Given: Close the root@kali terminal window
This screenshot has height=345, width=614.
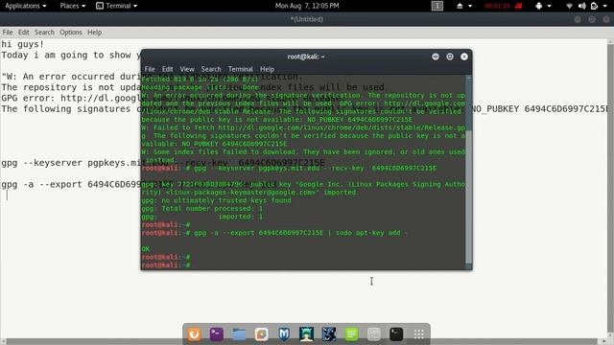Looking at the screenshot, I should 464,57.
